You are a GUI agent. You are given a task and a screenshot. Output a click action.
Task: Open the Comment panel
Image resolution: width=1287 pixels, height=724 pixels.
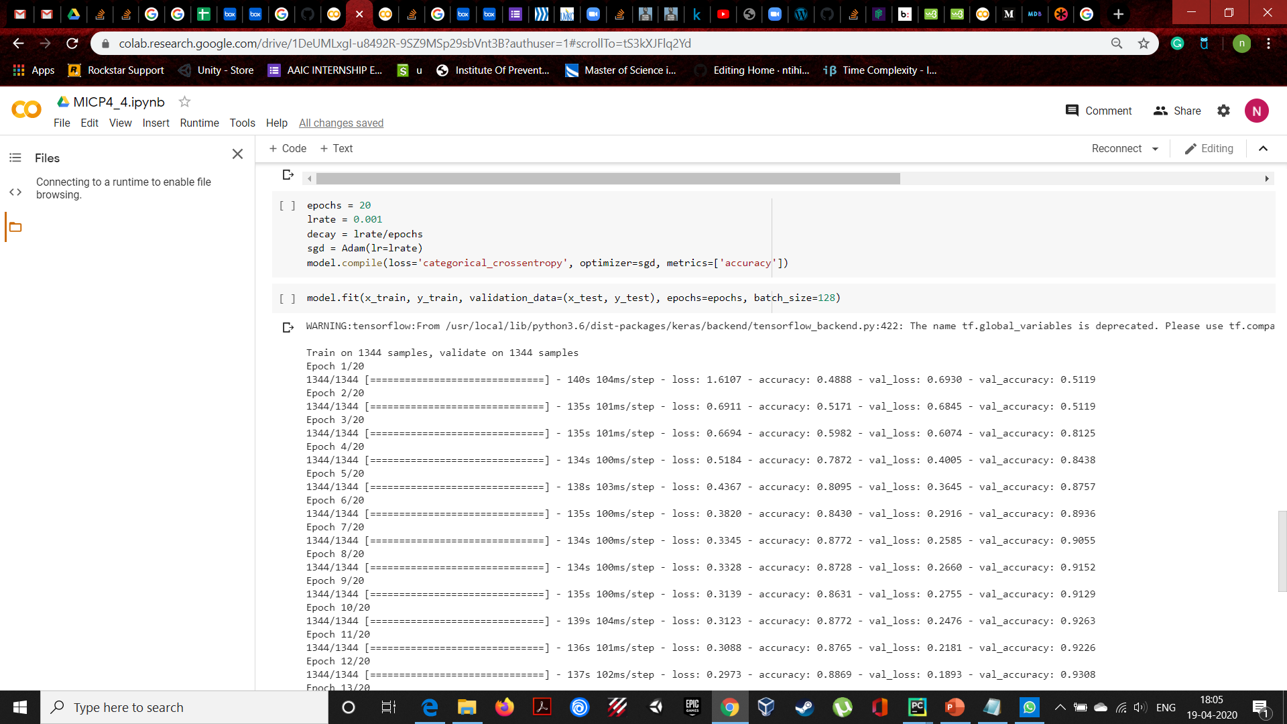[x=1099, y=111]
